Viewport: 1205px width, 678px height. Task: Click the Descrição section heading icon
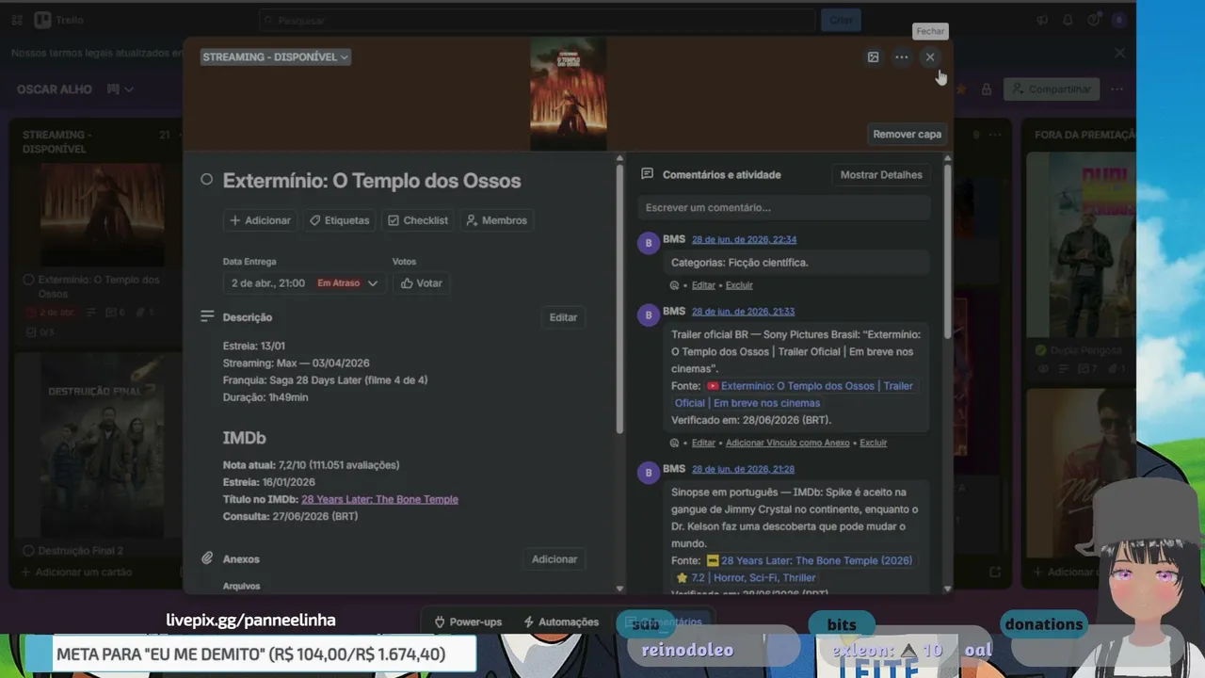click(x=207, y=317)
